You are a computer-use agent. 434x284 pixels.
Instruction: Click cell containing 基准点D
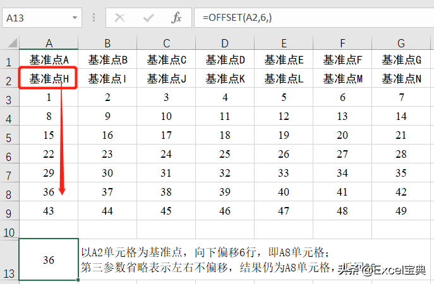click(x=225, y=59)
